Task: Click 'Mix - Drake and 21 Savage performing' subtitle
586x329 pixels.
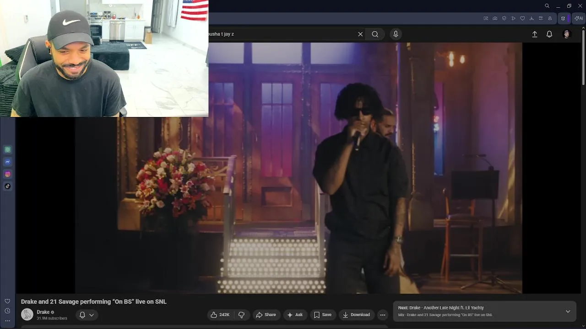Action: (x=445, y=315)
